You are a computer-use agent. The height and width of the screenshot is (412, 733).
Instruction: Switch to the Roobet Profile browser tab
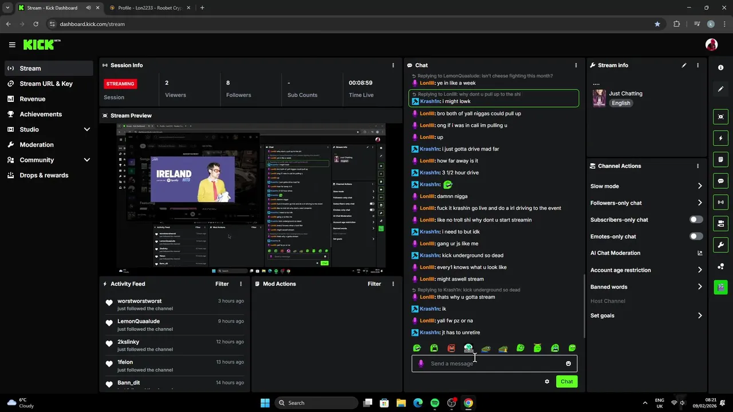click(150, 8)
